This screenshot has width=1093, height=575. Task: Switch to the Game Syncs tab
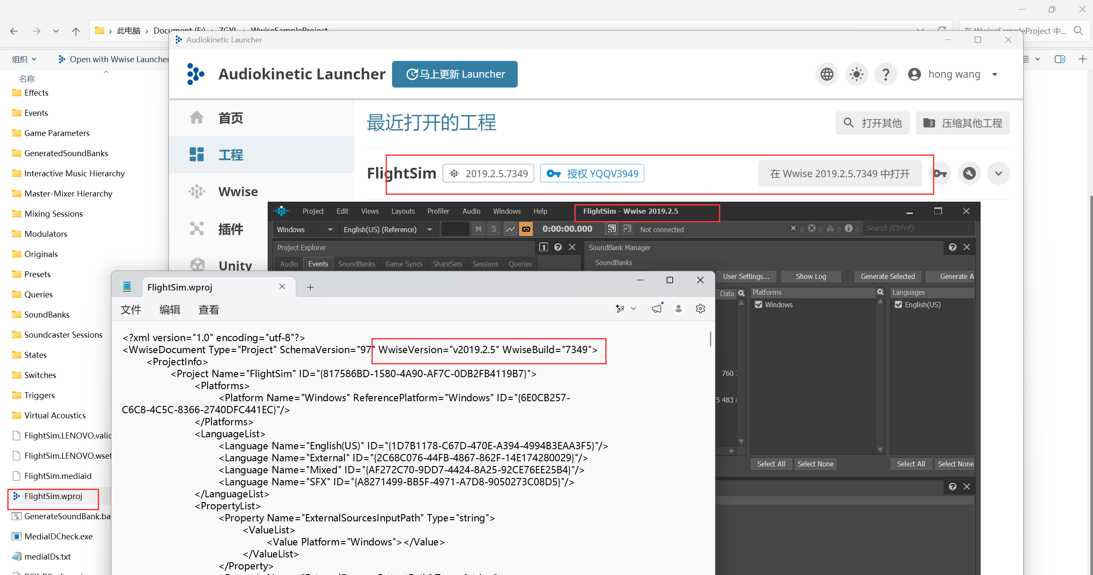click(404, 264)
